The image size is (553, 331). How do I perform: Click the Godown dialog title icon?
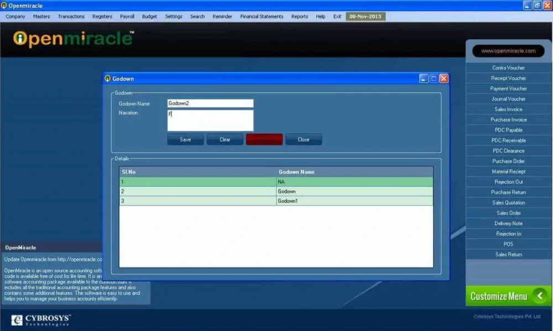[108, 78]
